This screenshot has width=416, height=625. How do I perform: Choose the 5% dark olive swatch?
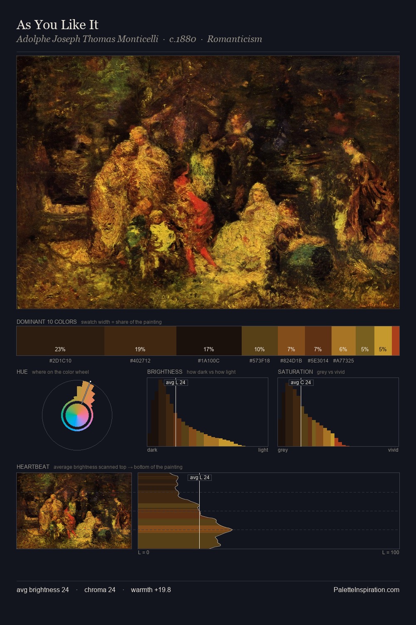pyautogui.click(x=365, y=341)
